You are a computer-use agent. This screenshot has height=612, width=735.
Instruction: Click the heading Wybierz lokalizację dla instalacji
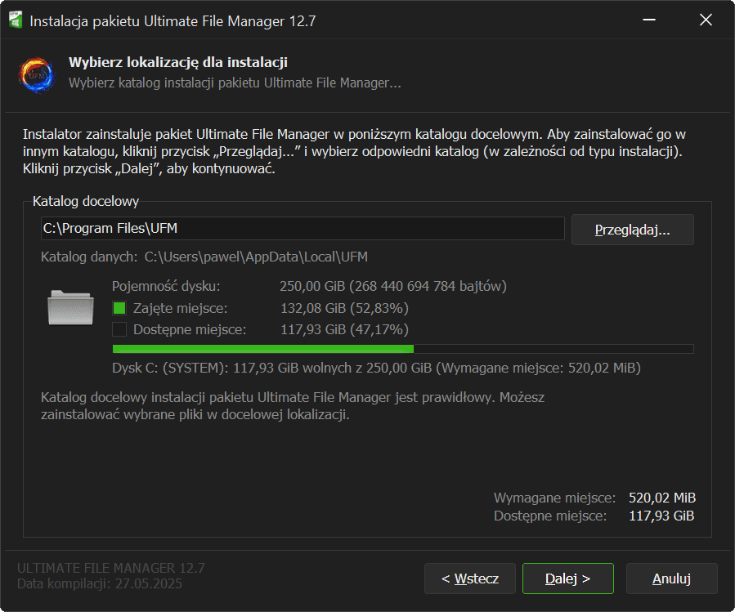coord(177,63)
